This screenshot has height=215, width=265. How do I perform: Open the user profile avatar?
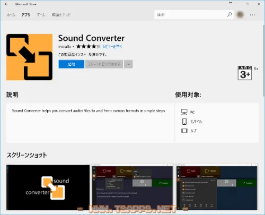point(240,15)
